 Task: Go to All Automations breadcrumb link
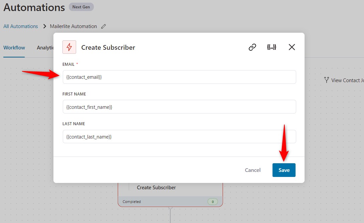[x=21, y=26]
